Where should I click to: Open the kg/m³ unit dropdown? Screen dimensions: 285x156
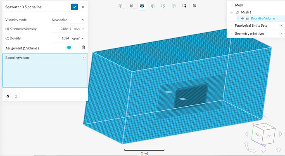(78, 38)
